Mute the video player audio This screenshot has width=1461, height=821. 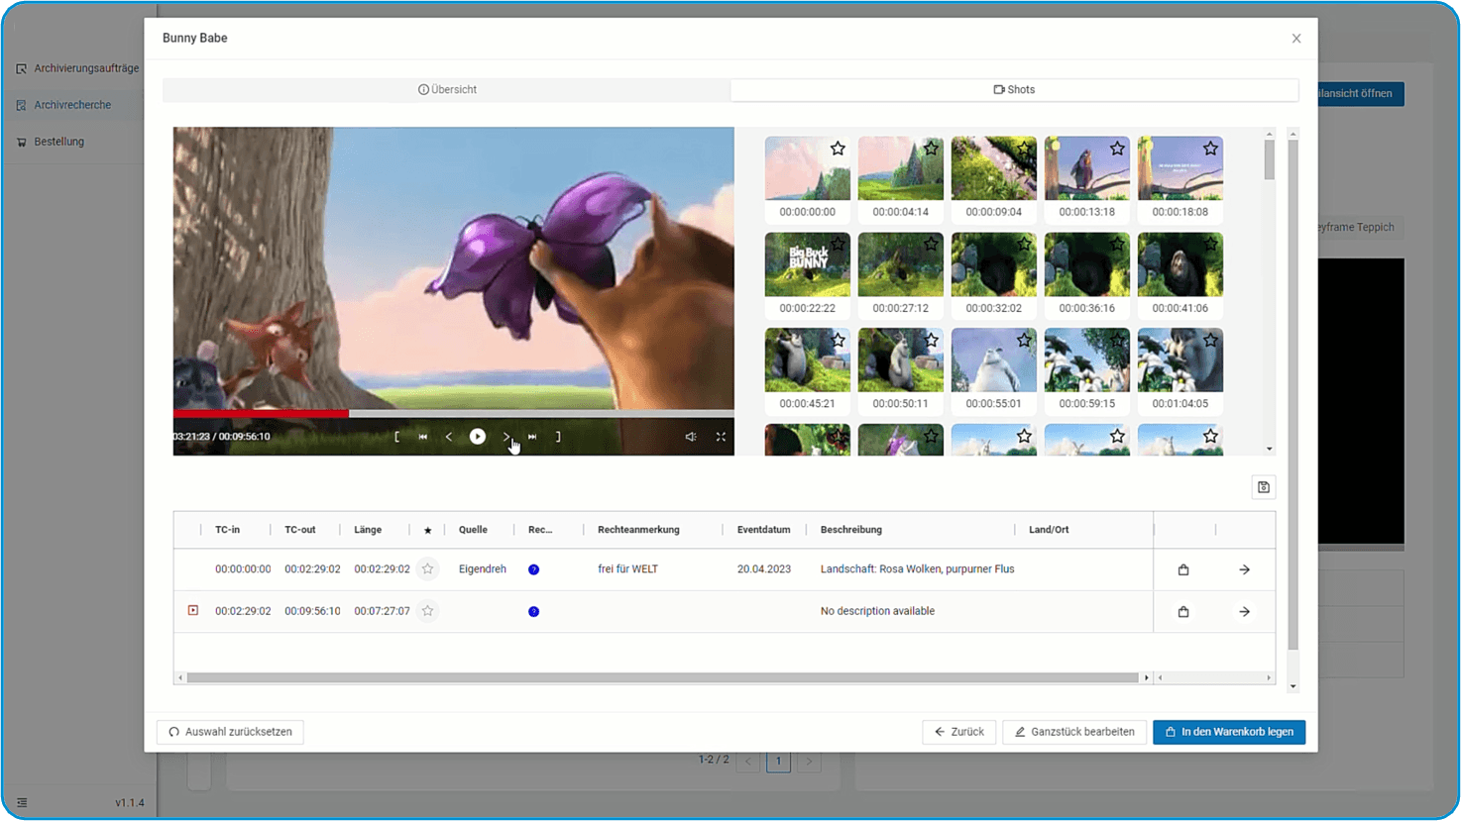(x=691, y=437)
